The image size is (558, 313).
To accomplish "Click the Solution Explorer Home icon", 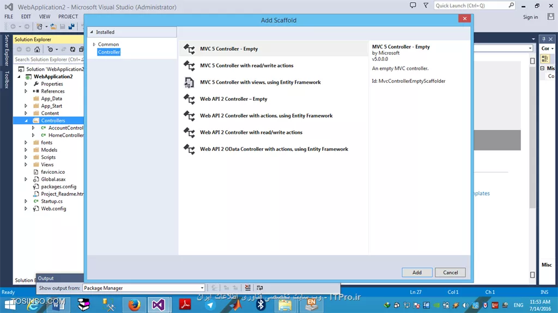I will (x=37, y=50).
